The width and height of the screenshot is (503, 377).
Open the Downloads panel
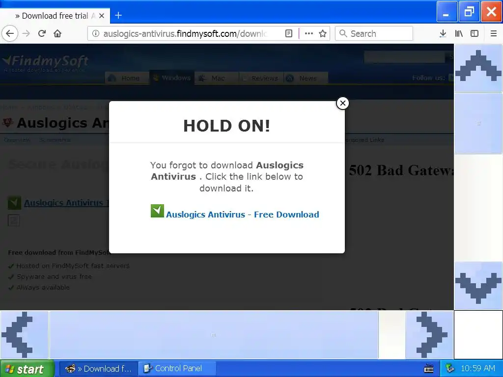pos(443,33)
